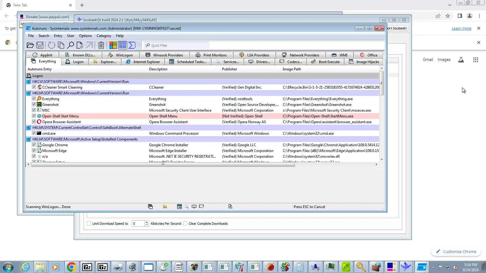Viewport: 486px width, 273px height.
Task: Switch to the Drivers tab
Action: tap(259, 62)
